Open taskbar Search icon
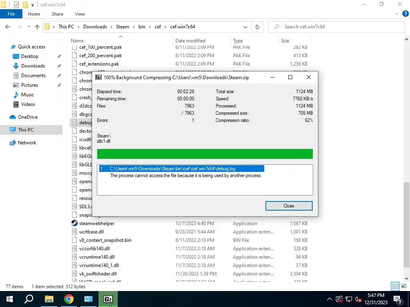The image size is (410, 307). [29, 299]
